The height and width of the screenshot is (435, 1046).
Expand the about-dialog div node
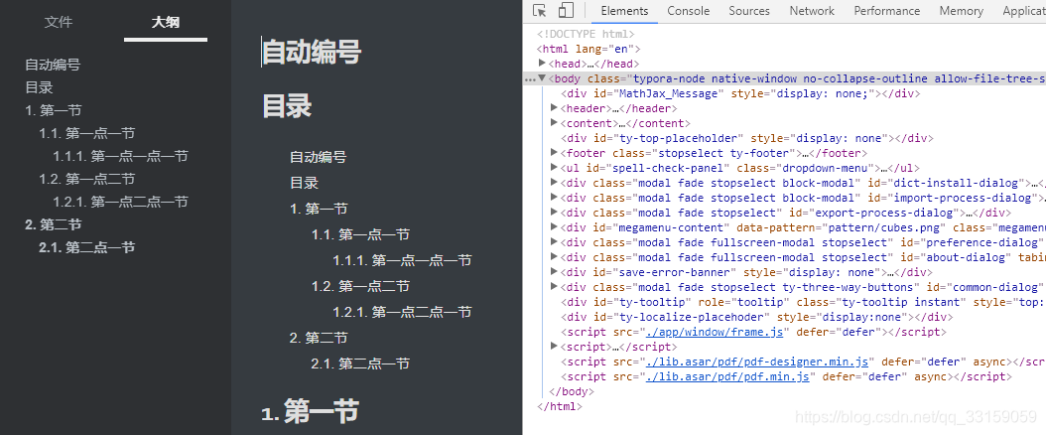tap(554, 257)
